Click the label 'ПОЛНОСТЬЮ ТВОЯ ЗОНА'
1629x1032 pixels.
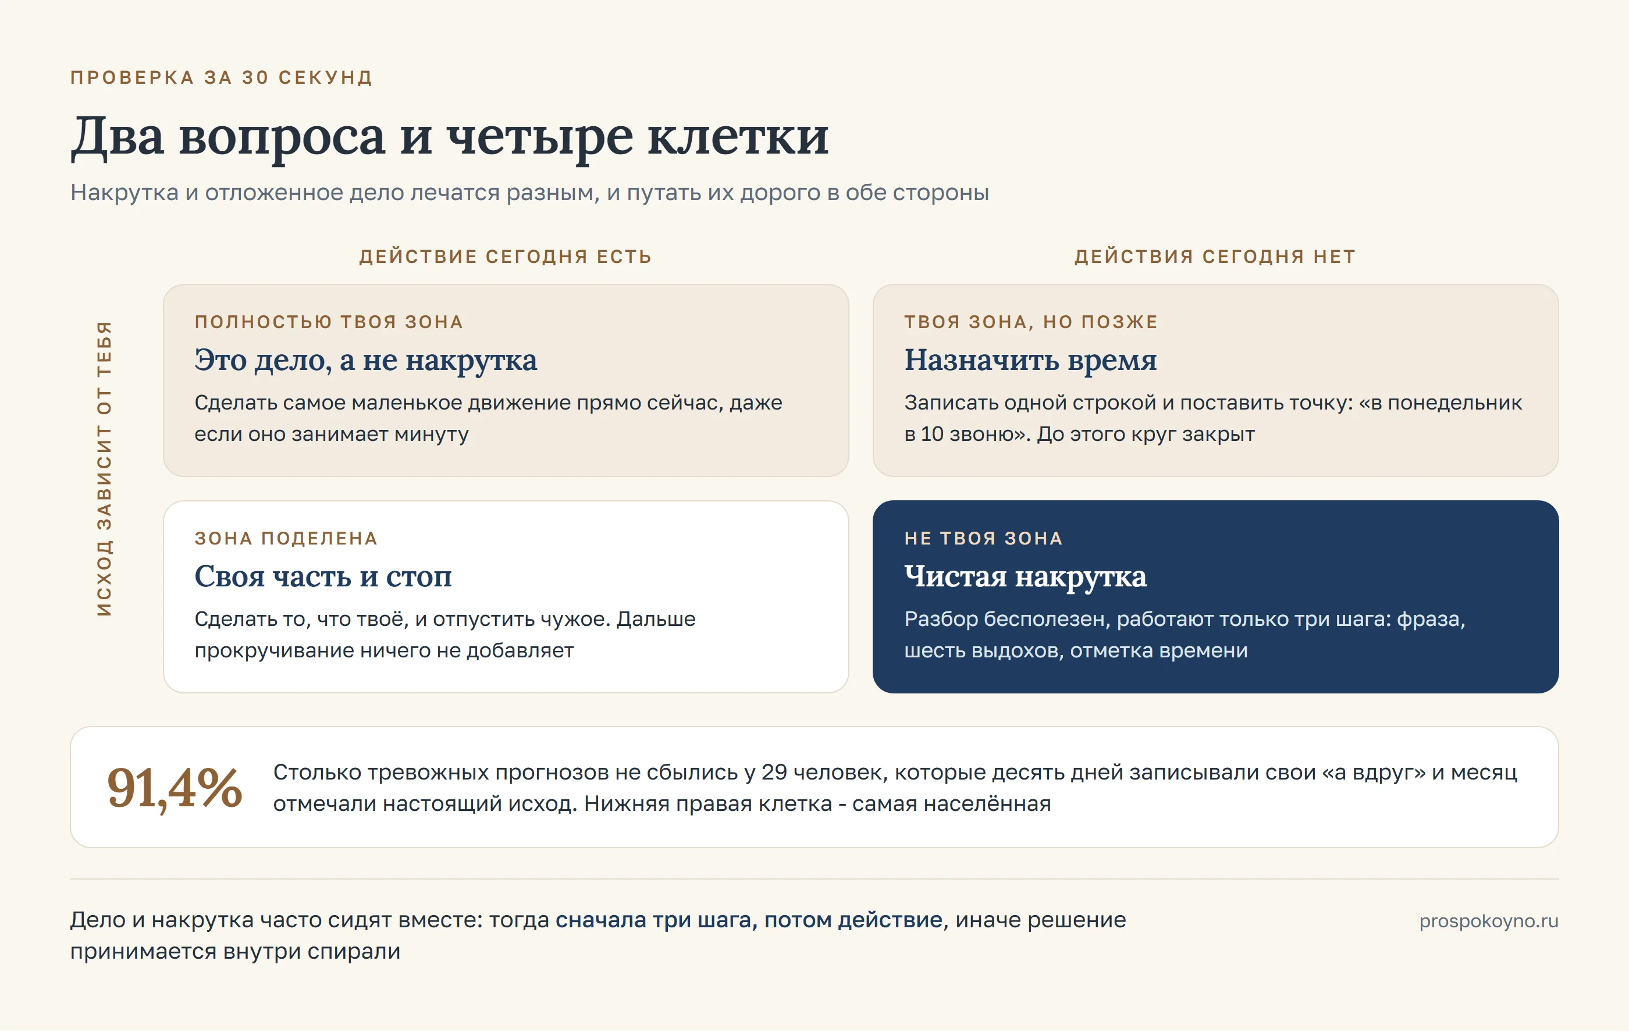[329, 322]
